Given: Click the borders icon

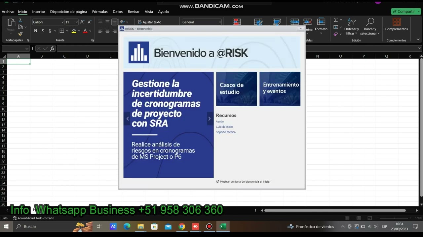Looking at the screenshot, I should 62,31.
